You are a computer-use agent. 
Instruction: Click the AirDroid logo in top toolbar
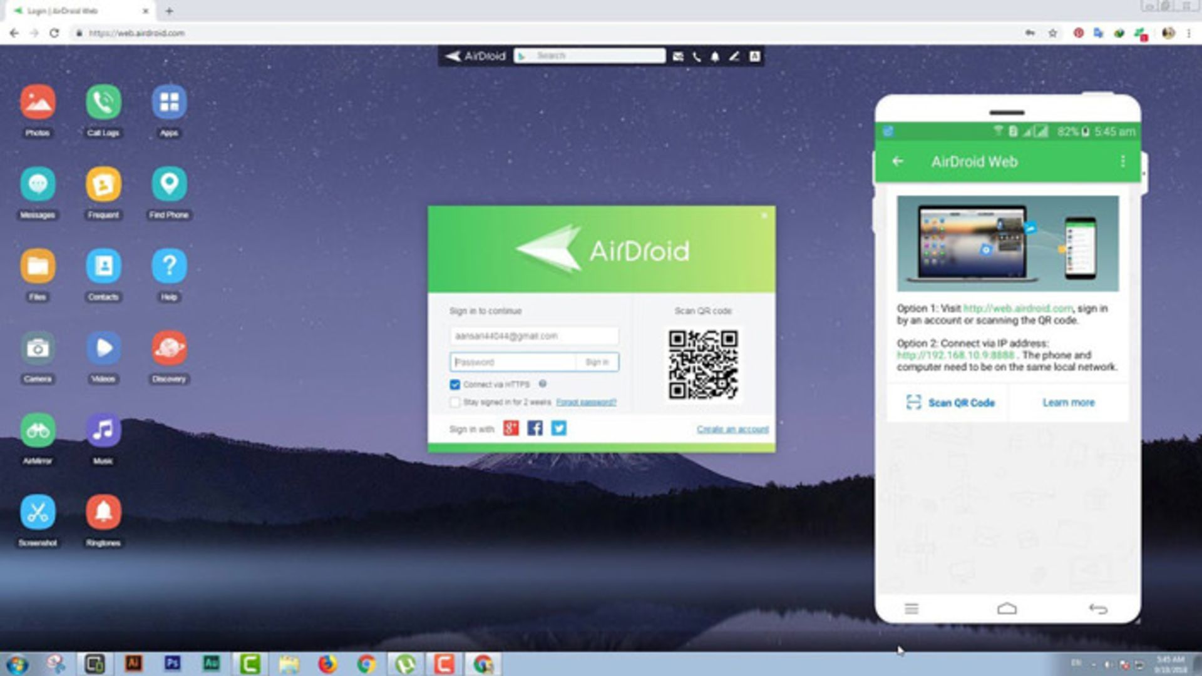click(x=475, y=56)
